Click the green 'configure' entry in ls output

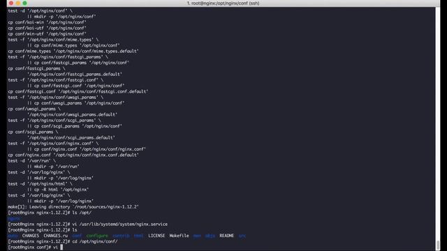pyautogui.click(x=97, y=236)
